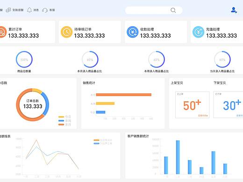The image size is (243, 182).
Task: Click the light-blue 充值处理 yen icon
Action: (198, 32)
